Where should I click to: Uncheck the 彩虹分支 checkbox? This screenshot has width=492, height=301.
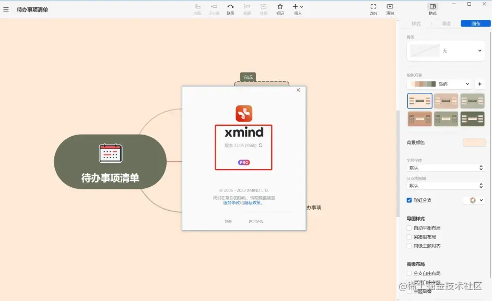click(409, 200)
